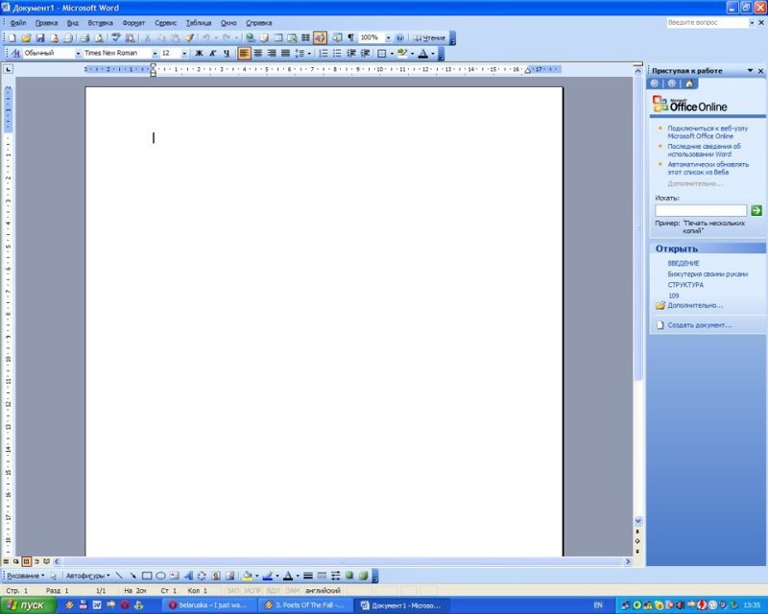Expand the Автофигуры dropdown menu

[x=87, y=576]
